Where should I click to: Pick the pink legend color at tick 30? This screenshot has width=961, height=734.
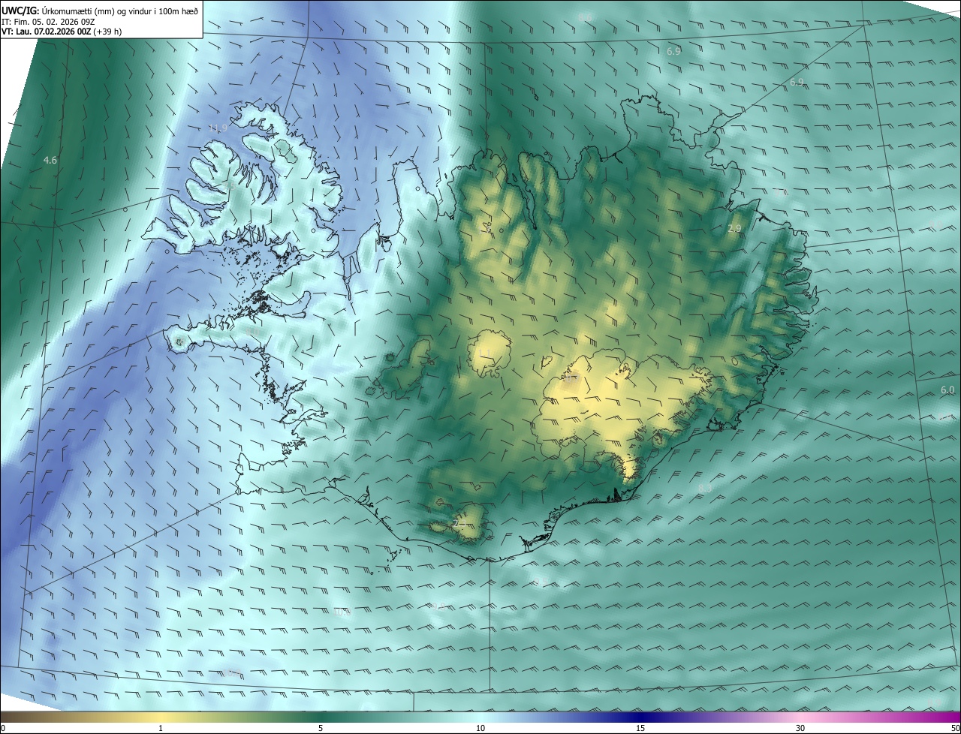800,717
